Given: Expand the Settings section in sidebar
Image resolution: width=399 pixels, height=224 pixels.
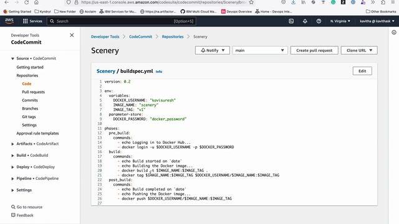Looking at the screenshot, I should click(x=12, y=190).
